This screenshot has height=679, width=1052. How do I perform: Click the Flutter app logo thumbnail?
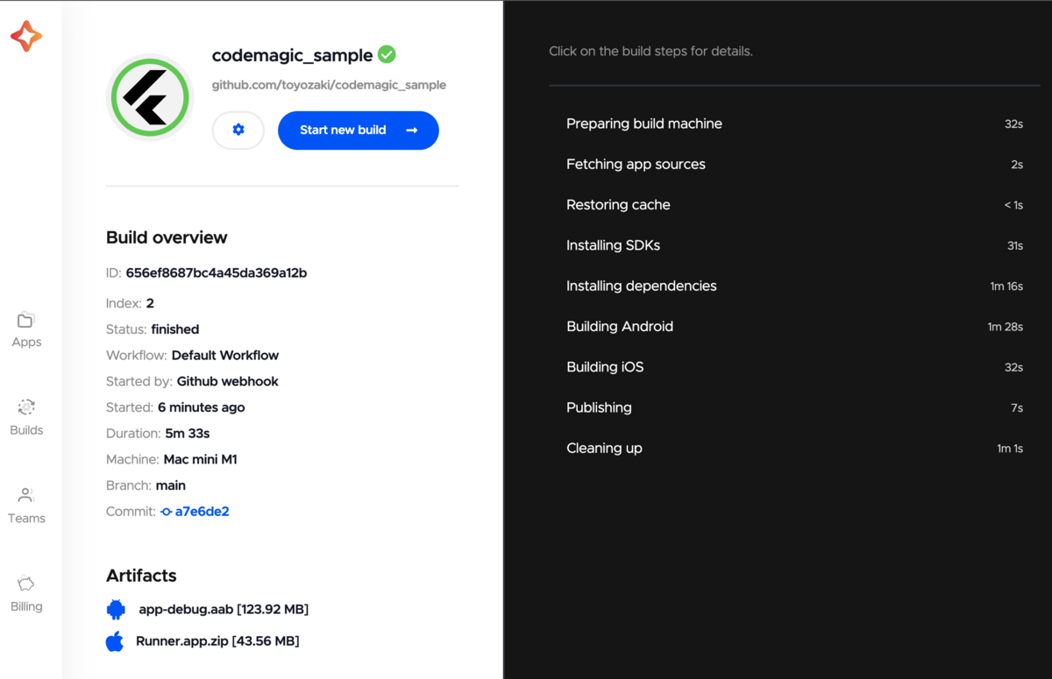[149, 96]
